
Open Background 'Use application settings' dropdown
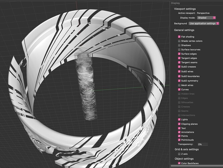pos(204,24)
